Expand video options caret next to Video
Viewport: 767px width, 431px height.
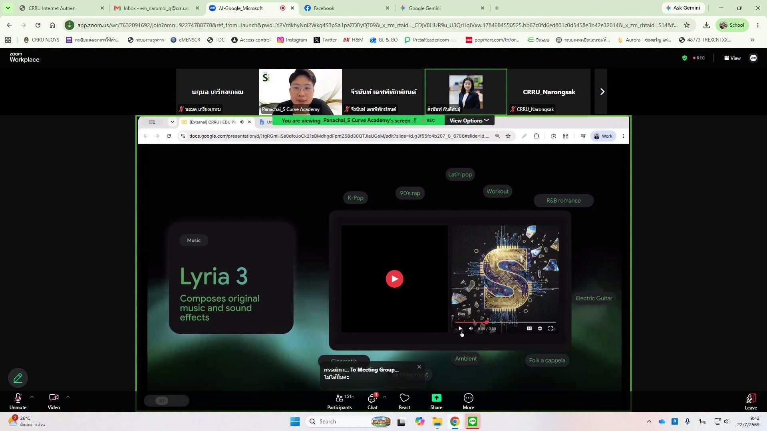pos(68,397)
